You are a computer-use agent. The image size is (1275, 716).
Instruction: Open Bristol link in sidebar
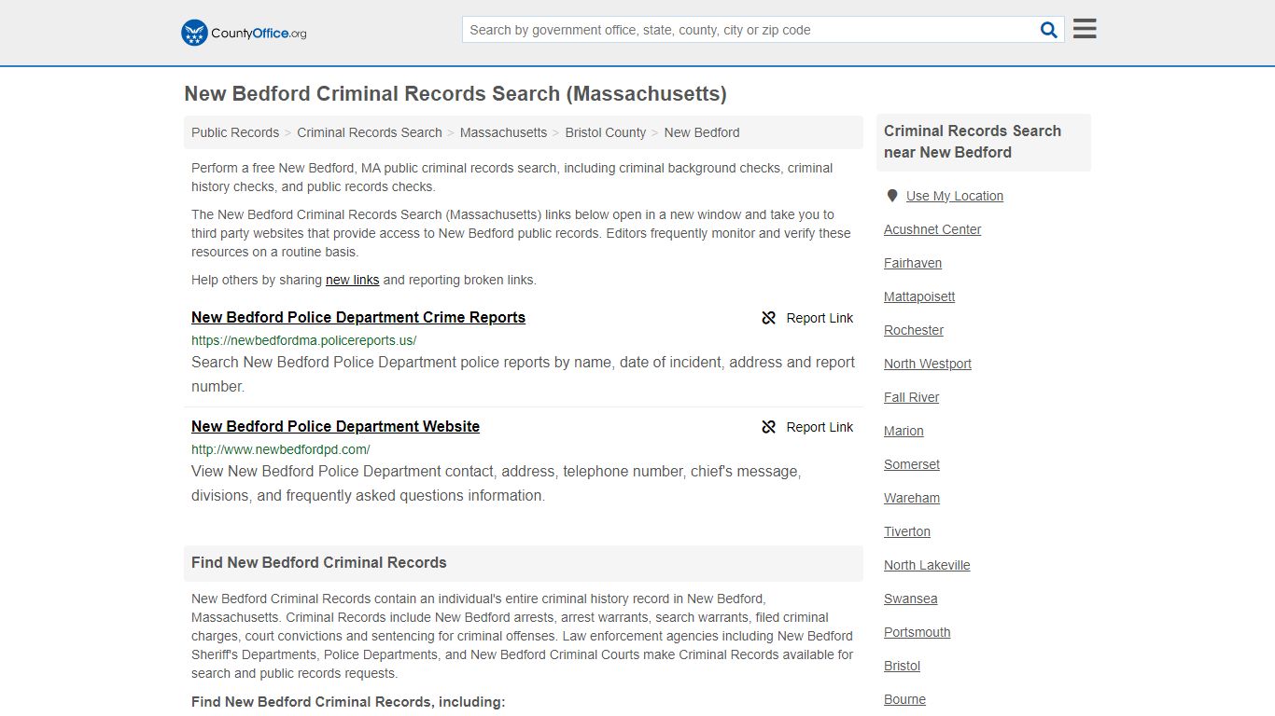pos(903,666)
